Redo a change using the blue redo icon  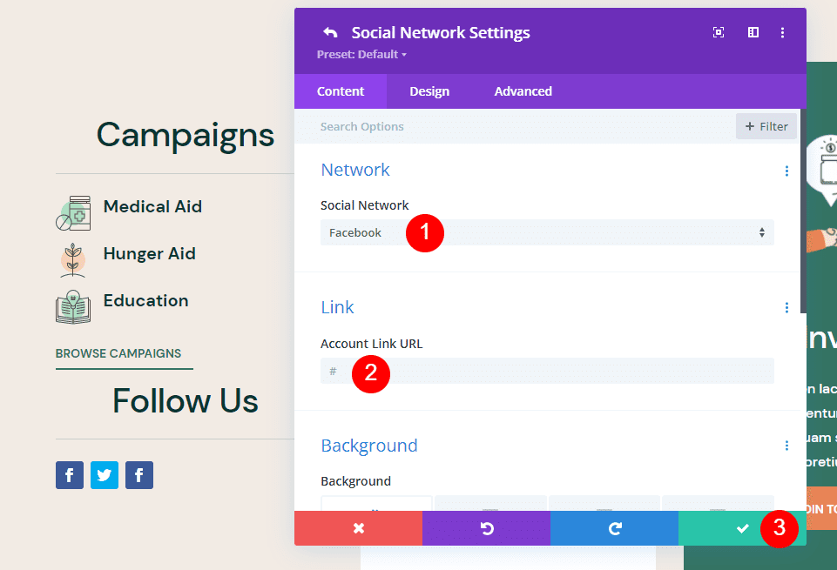pyautogui.click(x=614, y=528)
